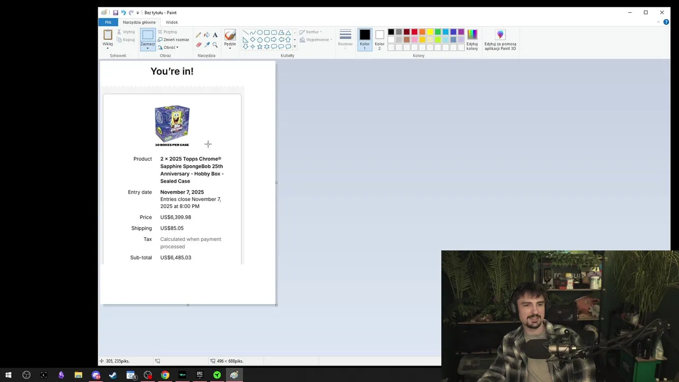The width and height of the screenshot is (679, 382).
Task: Pick the yellow color swatch
Action: (x=430, y=32)
